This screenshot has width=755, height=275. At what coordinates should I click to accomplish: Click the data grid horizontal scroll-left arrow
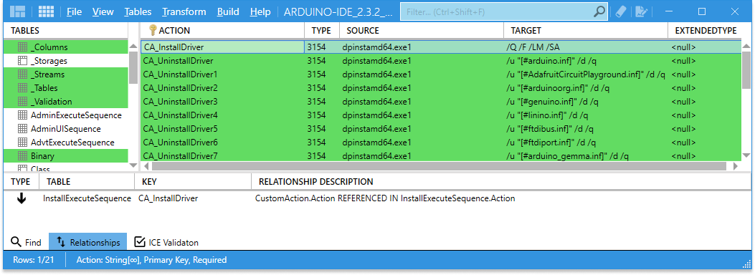point(146,166)
